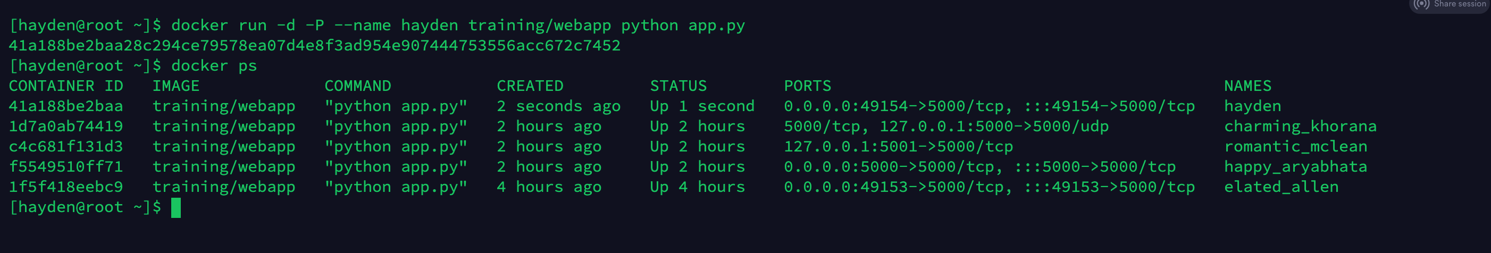Click the green terminal cursor block
The width and height of the screenshot is (1491, 253).
click(x=176, y=207)
